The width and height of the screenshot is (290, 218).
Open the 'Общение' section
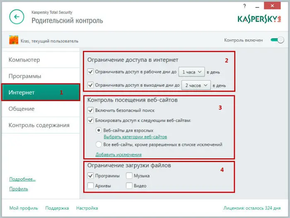point(41,109)
